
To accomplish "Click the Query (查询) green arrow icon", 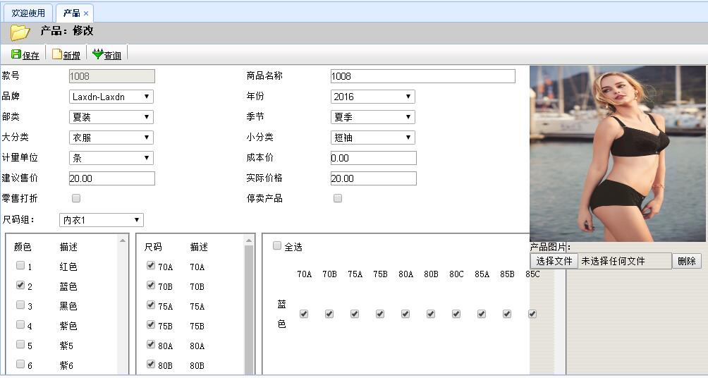I will point(97,54).
